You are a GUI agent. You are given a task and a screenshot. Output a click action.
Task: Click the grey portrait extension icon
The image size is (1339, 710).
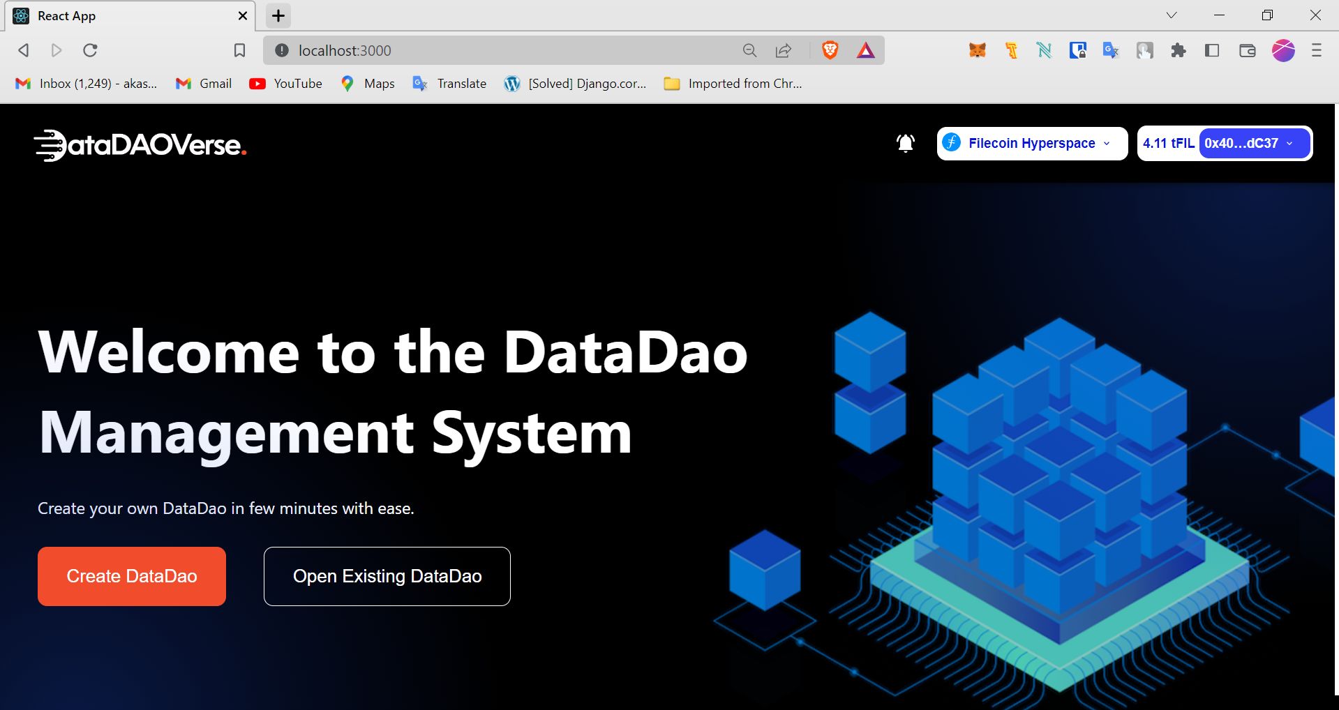[x=1144, y=50]
